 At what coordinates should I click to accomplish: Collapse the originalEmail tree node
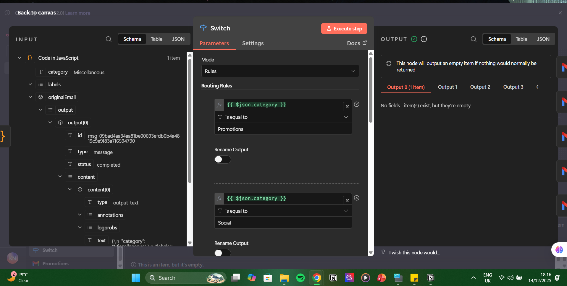(30, 97)
